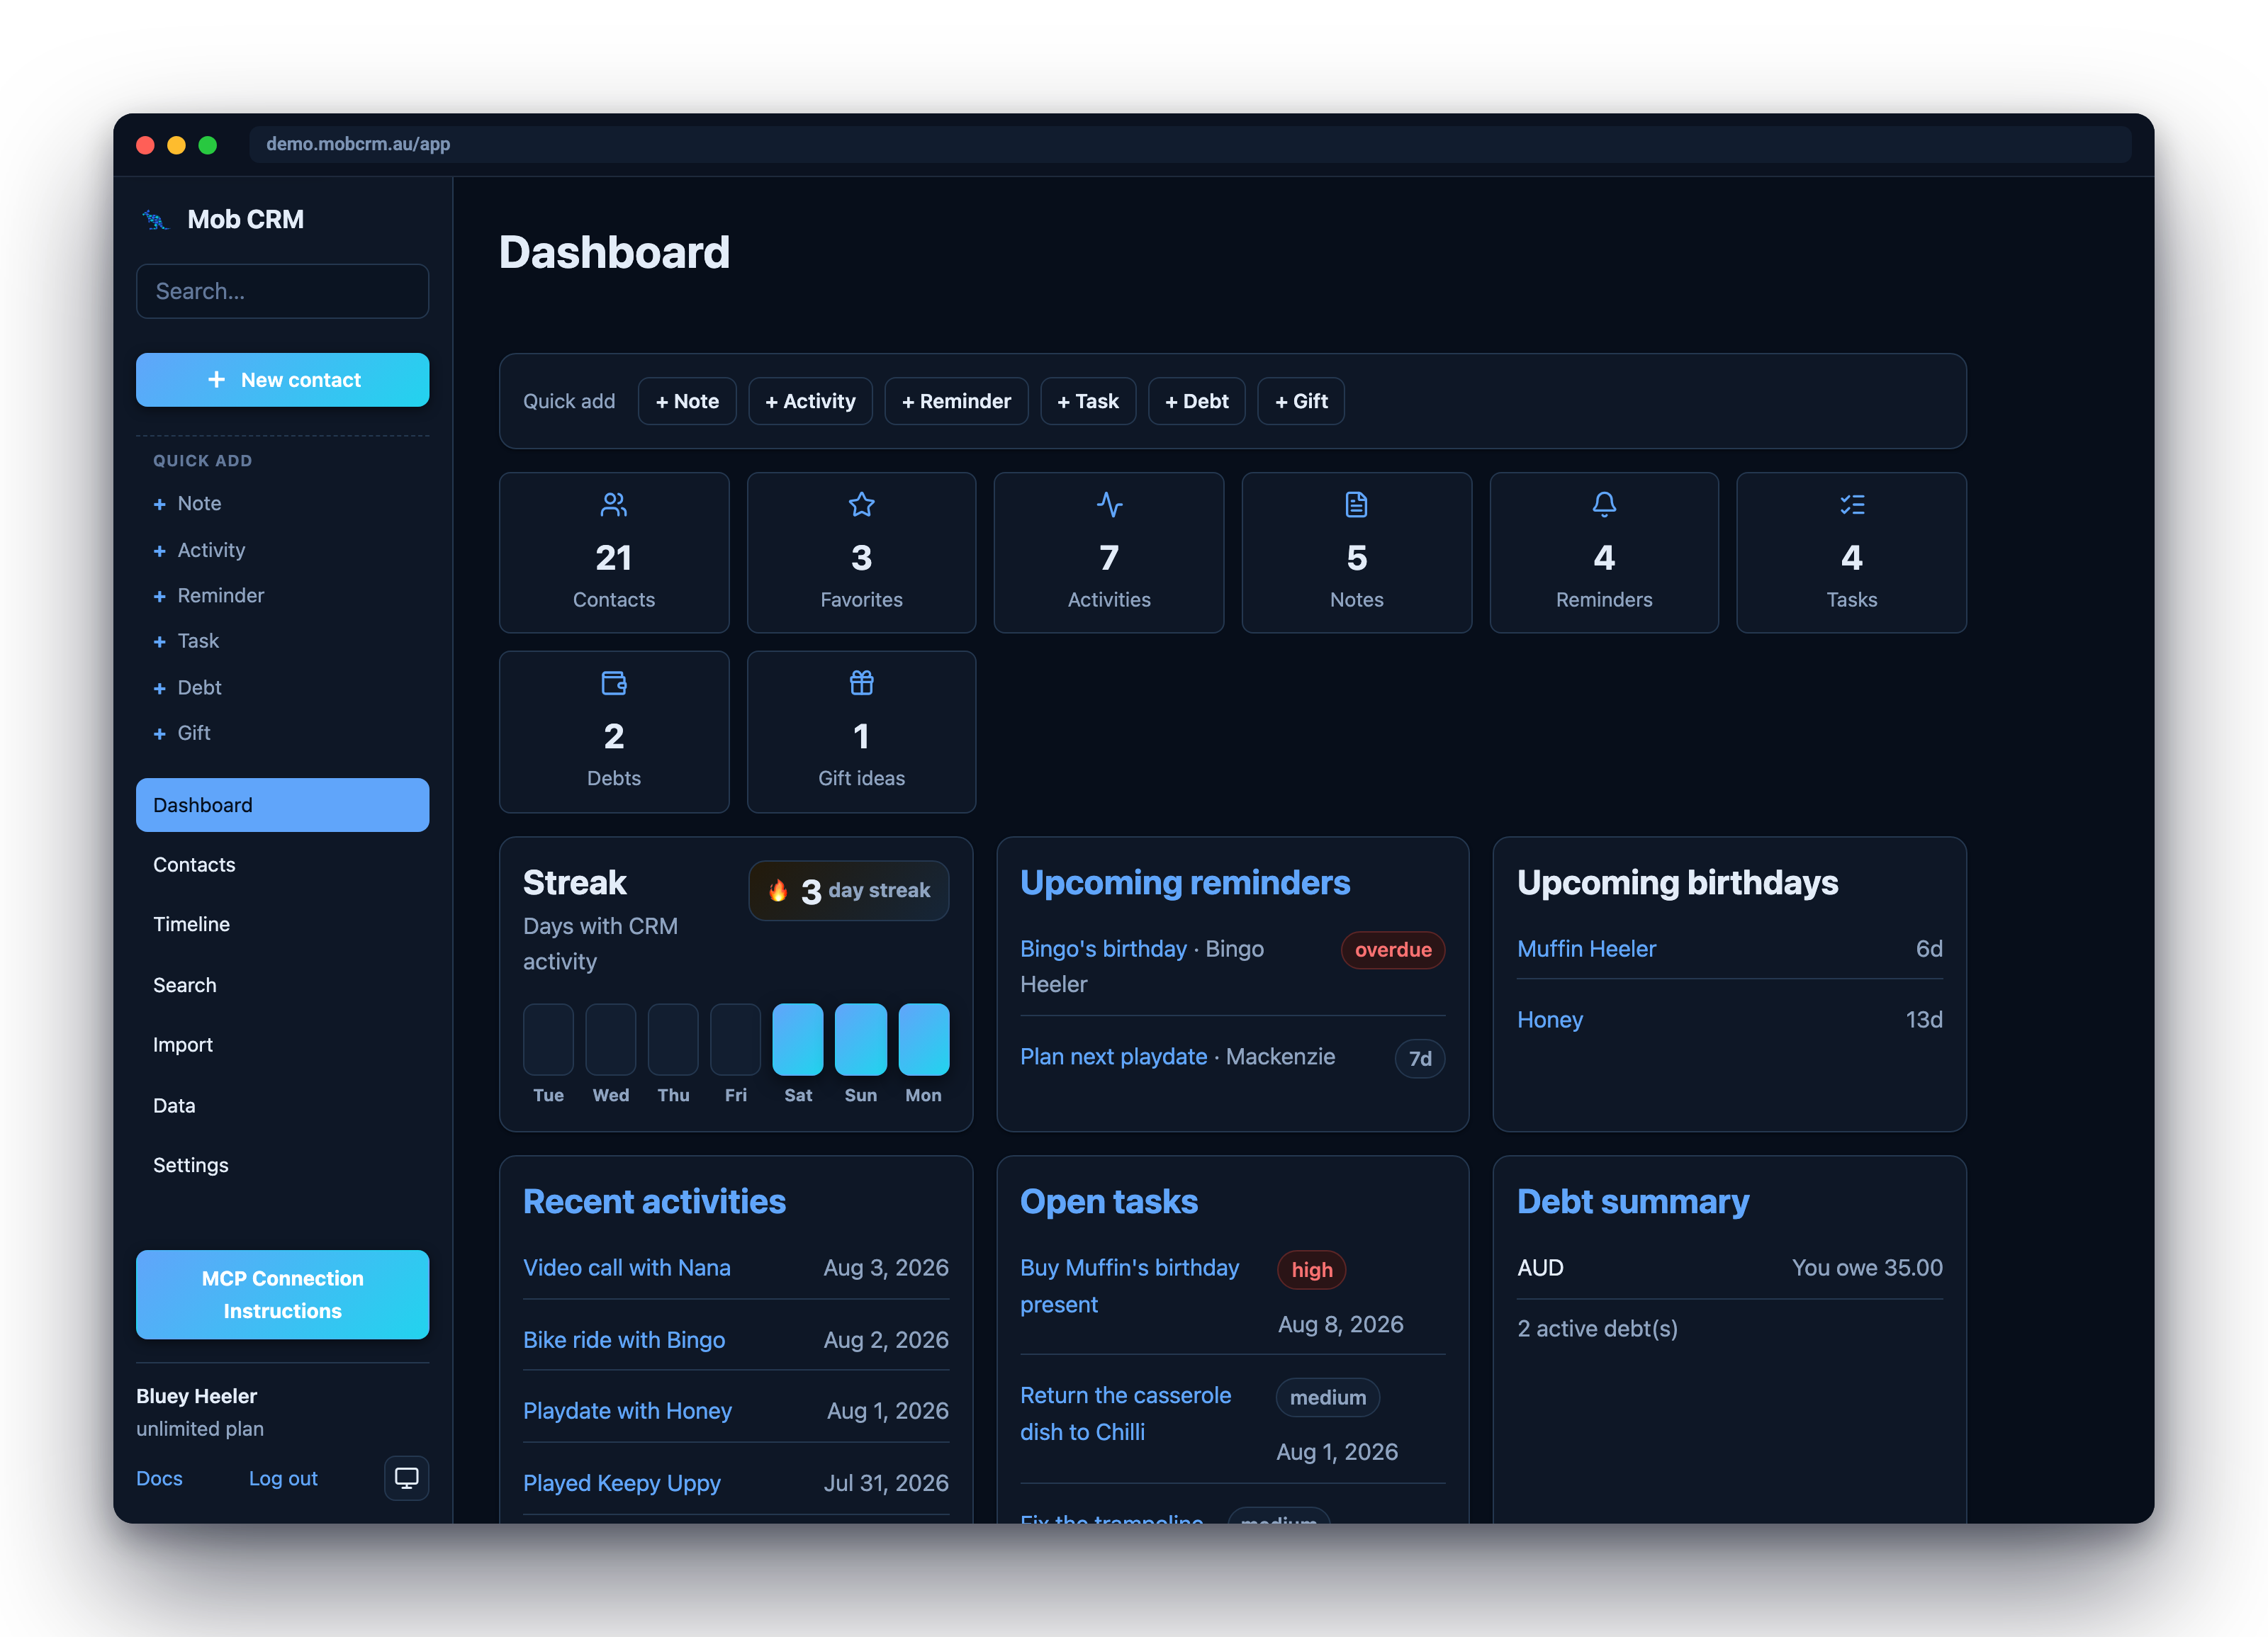Open Return the casserole dish task

point(1125,1414)
